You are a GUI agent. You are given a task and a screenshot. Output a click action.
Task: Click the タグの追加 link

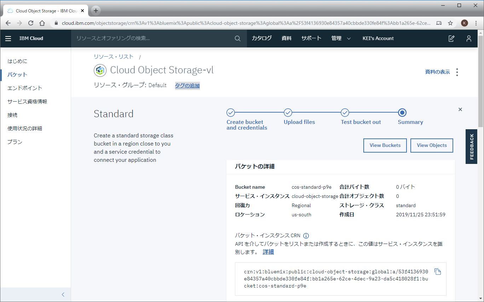(187, 85)
